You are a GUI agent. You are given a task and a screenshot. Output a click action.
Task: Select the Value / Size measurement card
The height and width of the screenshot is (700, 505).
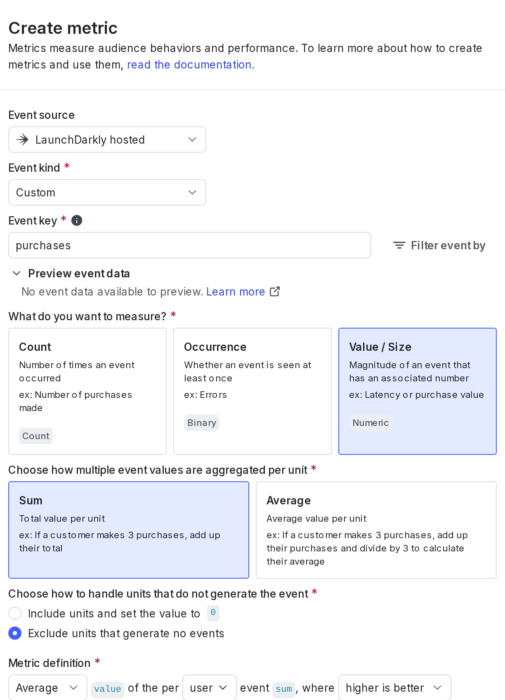(x=418, y=391)
